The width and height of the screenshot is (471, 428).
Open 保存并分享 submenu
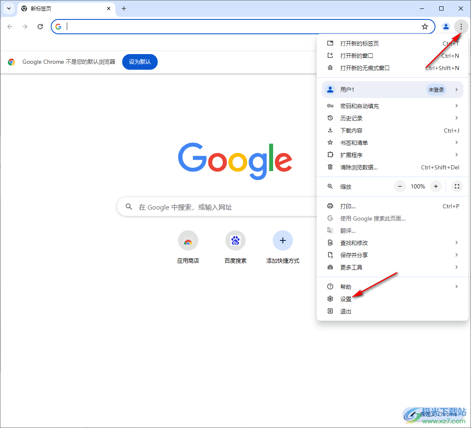(x=392, y=256)
